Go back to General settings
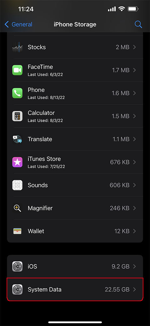This screenshot has height=326, width=150. 18,24
